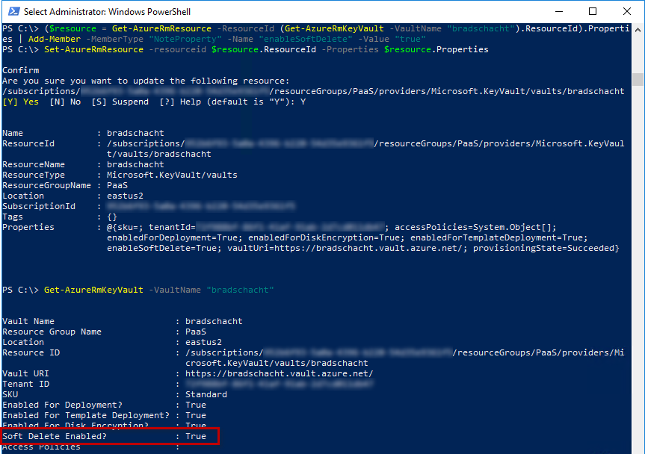The height and width of the screenshot is (454, 645).
Task: Click the "enableSoftDelete" string value
Action: pos(305,39)
